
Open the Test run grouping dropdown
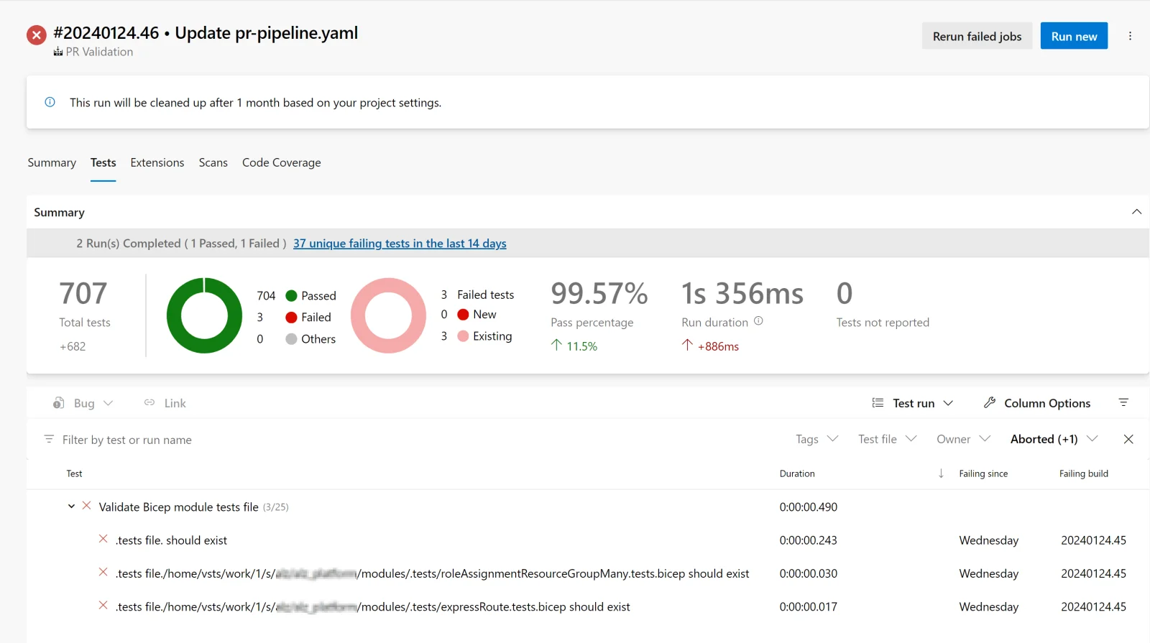(x=912, y=403)
